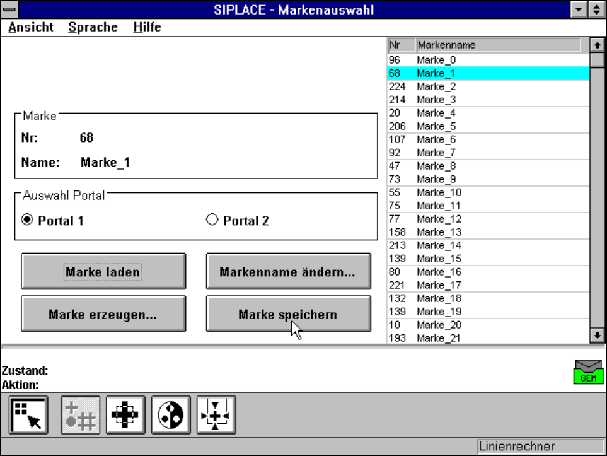
Task: Open the green GEM mailbox icon
Action: point(588,372)
